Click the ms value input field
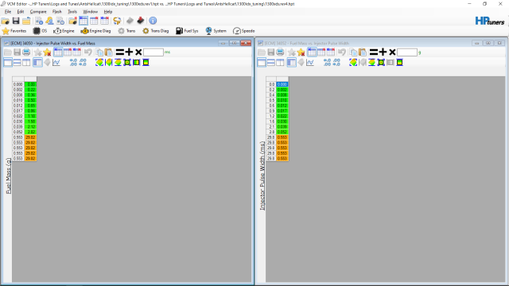The width and height of the screenshot is (509, 286). (x=153, y=52)
